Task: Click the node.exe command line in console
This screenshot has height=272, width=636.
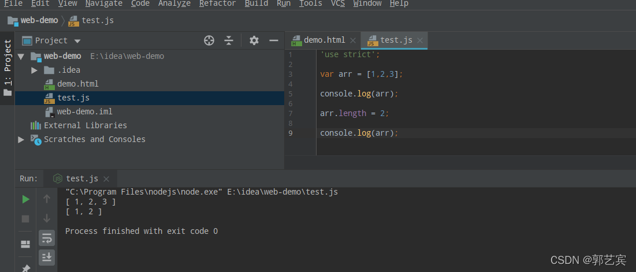Action: [202, 192]
